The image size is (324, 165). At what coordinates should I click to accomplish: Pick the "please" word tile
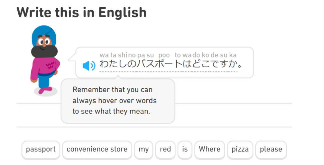pos(271,150)
